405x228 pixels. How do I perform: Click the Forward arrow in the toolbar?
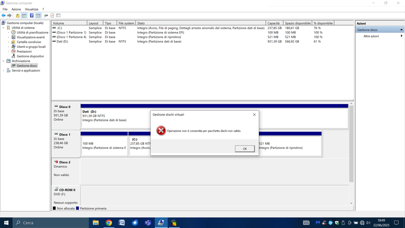(9, 15)
